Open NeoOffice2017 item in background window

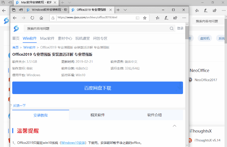click(206, 80)
